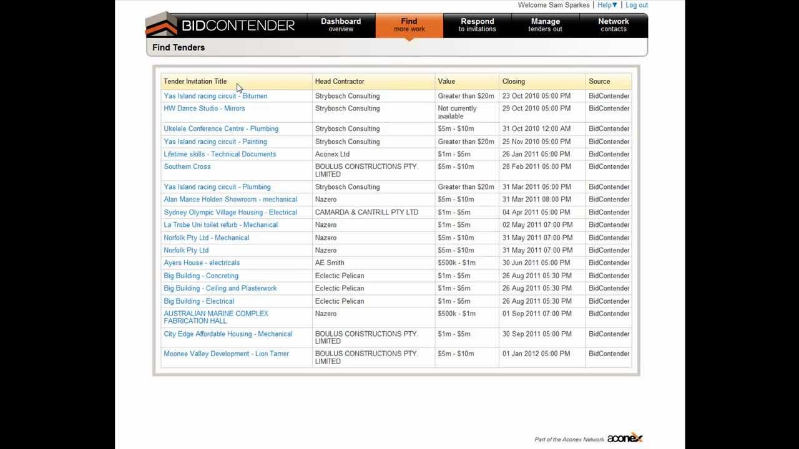Viewport: 799px width, 449px height.
Task: Click the 25 Nov 2010 05:00 PM closing date
Action: tap(537, 142)
